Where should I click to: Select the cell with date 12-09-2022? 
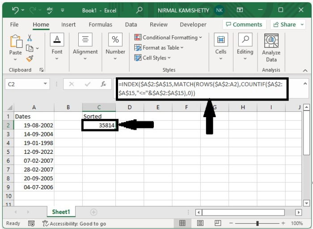point(34,152)
